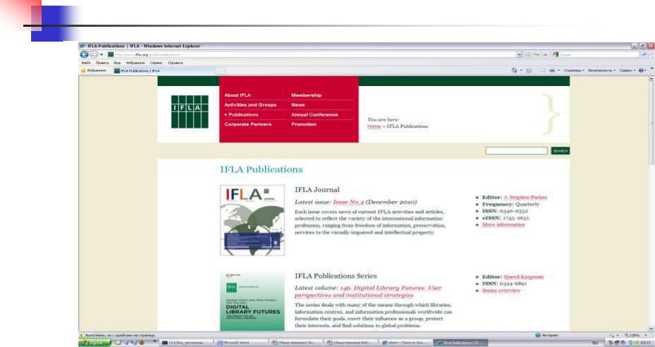The width and height of the screenshot is (655, 347).
Task: Click the green SEARCH button
Action: coord(560,150)
